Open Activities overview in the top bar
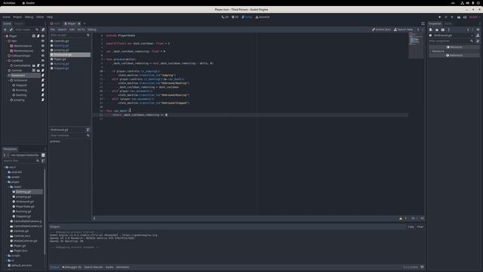The width and height of the screenshot is (483, 272). [x=9, y=3]
